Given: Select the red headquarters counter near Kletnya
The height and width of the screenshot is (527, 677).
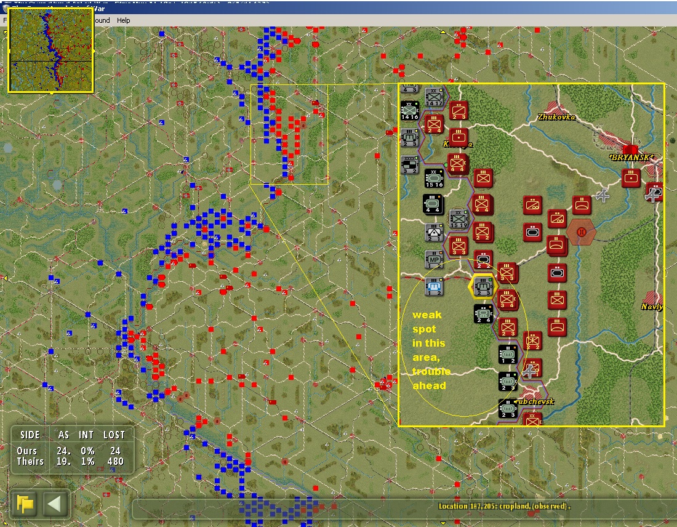Looking at the screenshot, I should [459, 137].
